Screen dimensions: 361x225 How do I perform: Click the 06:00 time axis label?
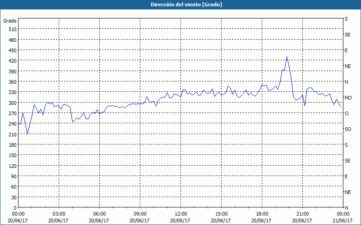tap(99, 214)
